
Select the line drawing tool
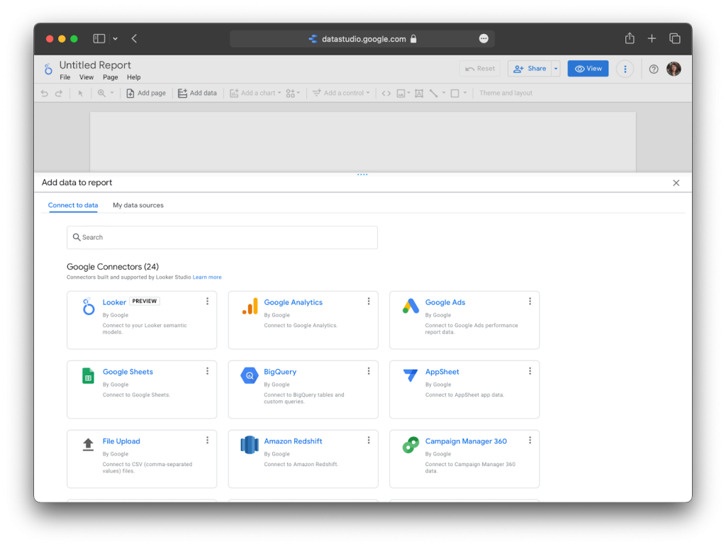433,93
